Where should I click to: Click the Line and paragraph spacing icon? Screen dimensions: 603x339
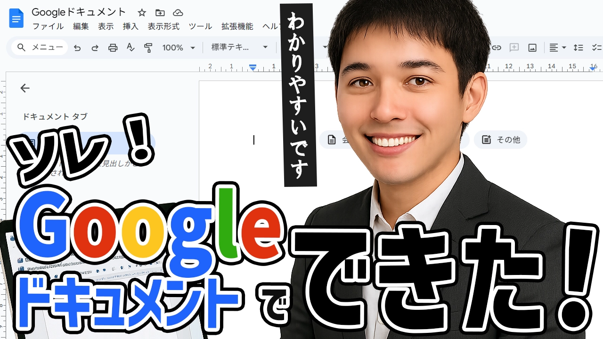(578, 48)
